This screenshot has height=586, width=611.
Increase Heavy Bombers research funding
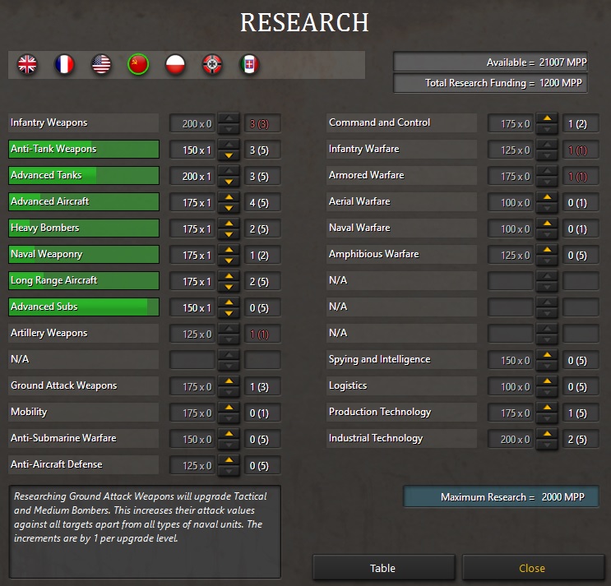point(229,224)
